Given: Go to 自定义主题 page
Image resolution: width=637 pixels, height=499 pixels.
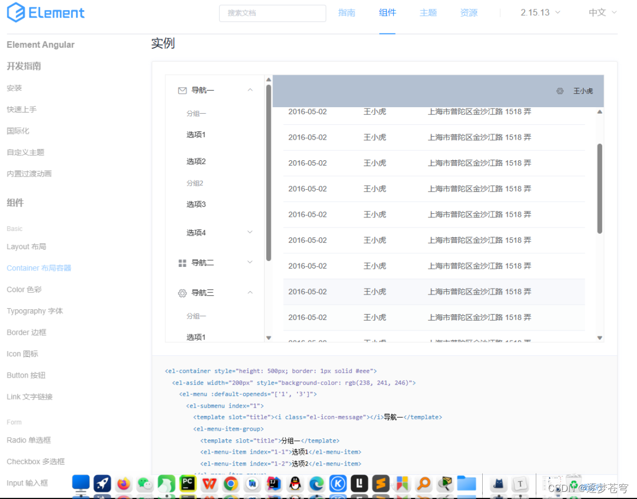Looking at the screenshot, I should 25,153.
